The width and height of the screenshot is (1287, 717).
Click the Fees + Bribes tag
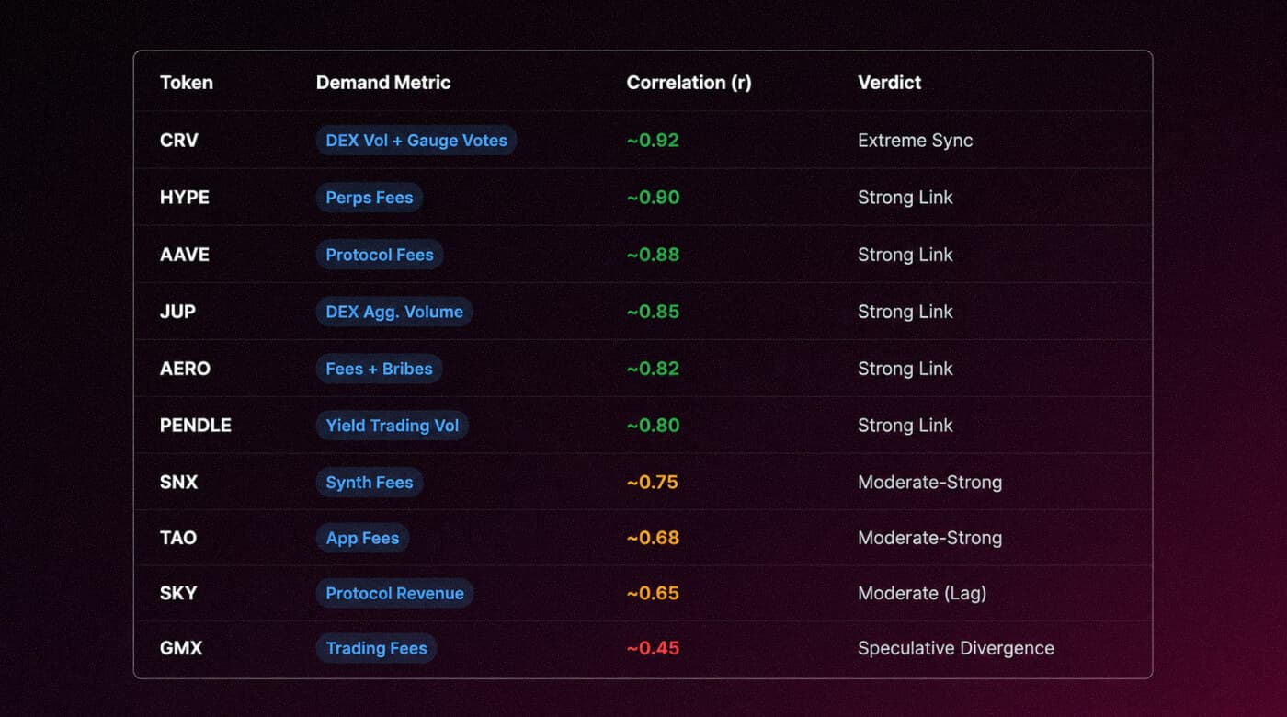coord(379,369)
